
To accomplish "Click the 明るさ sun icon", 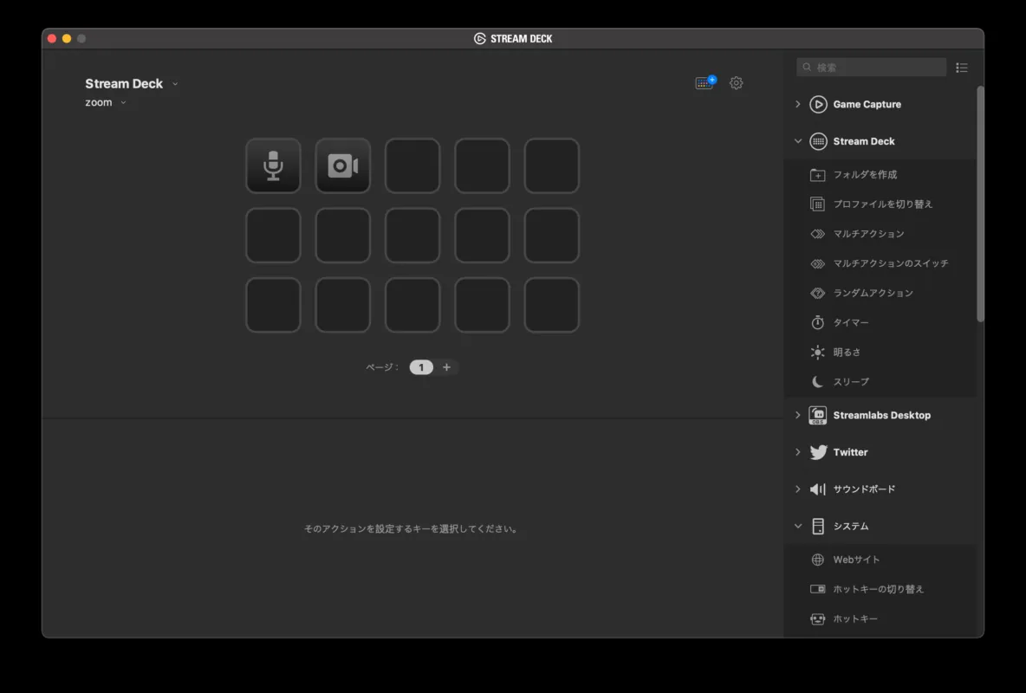I will 817,352.
